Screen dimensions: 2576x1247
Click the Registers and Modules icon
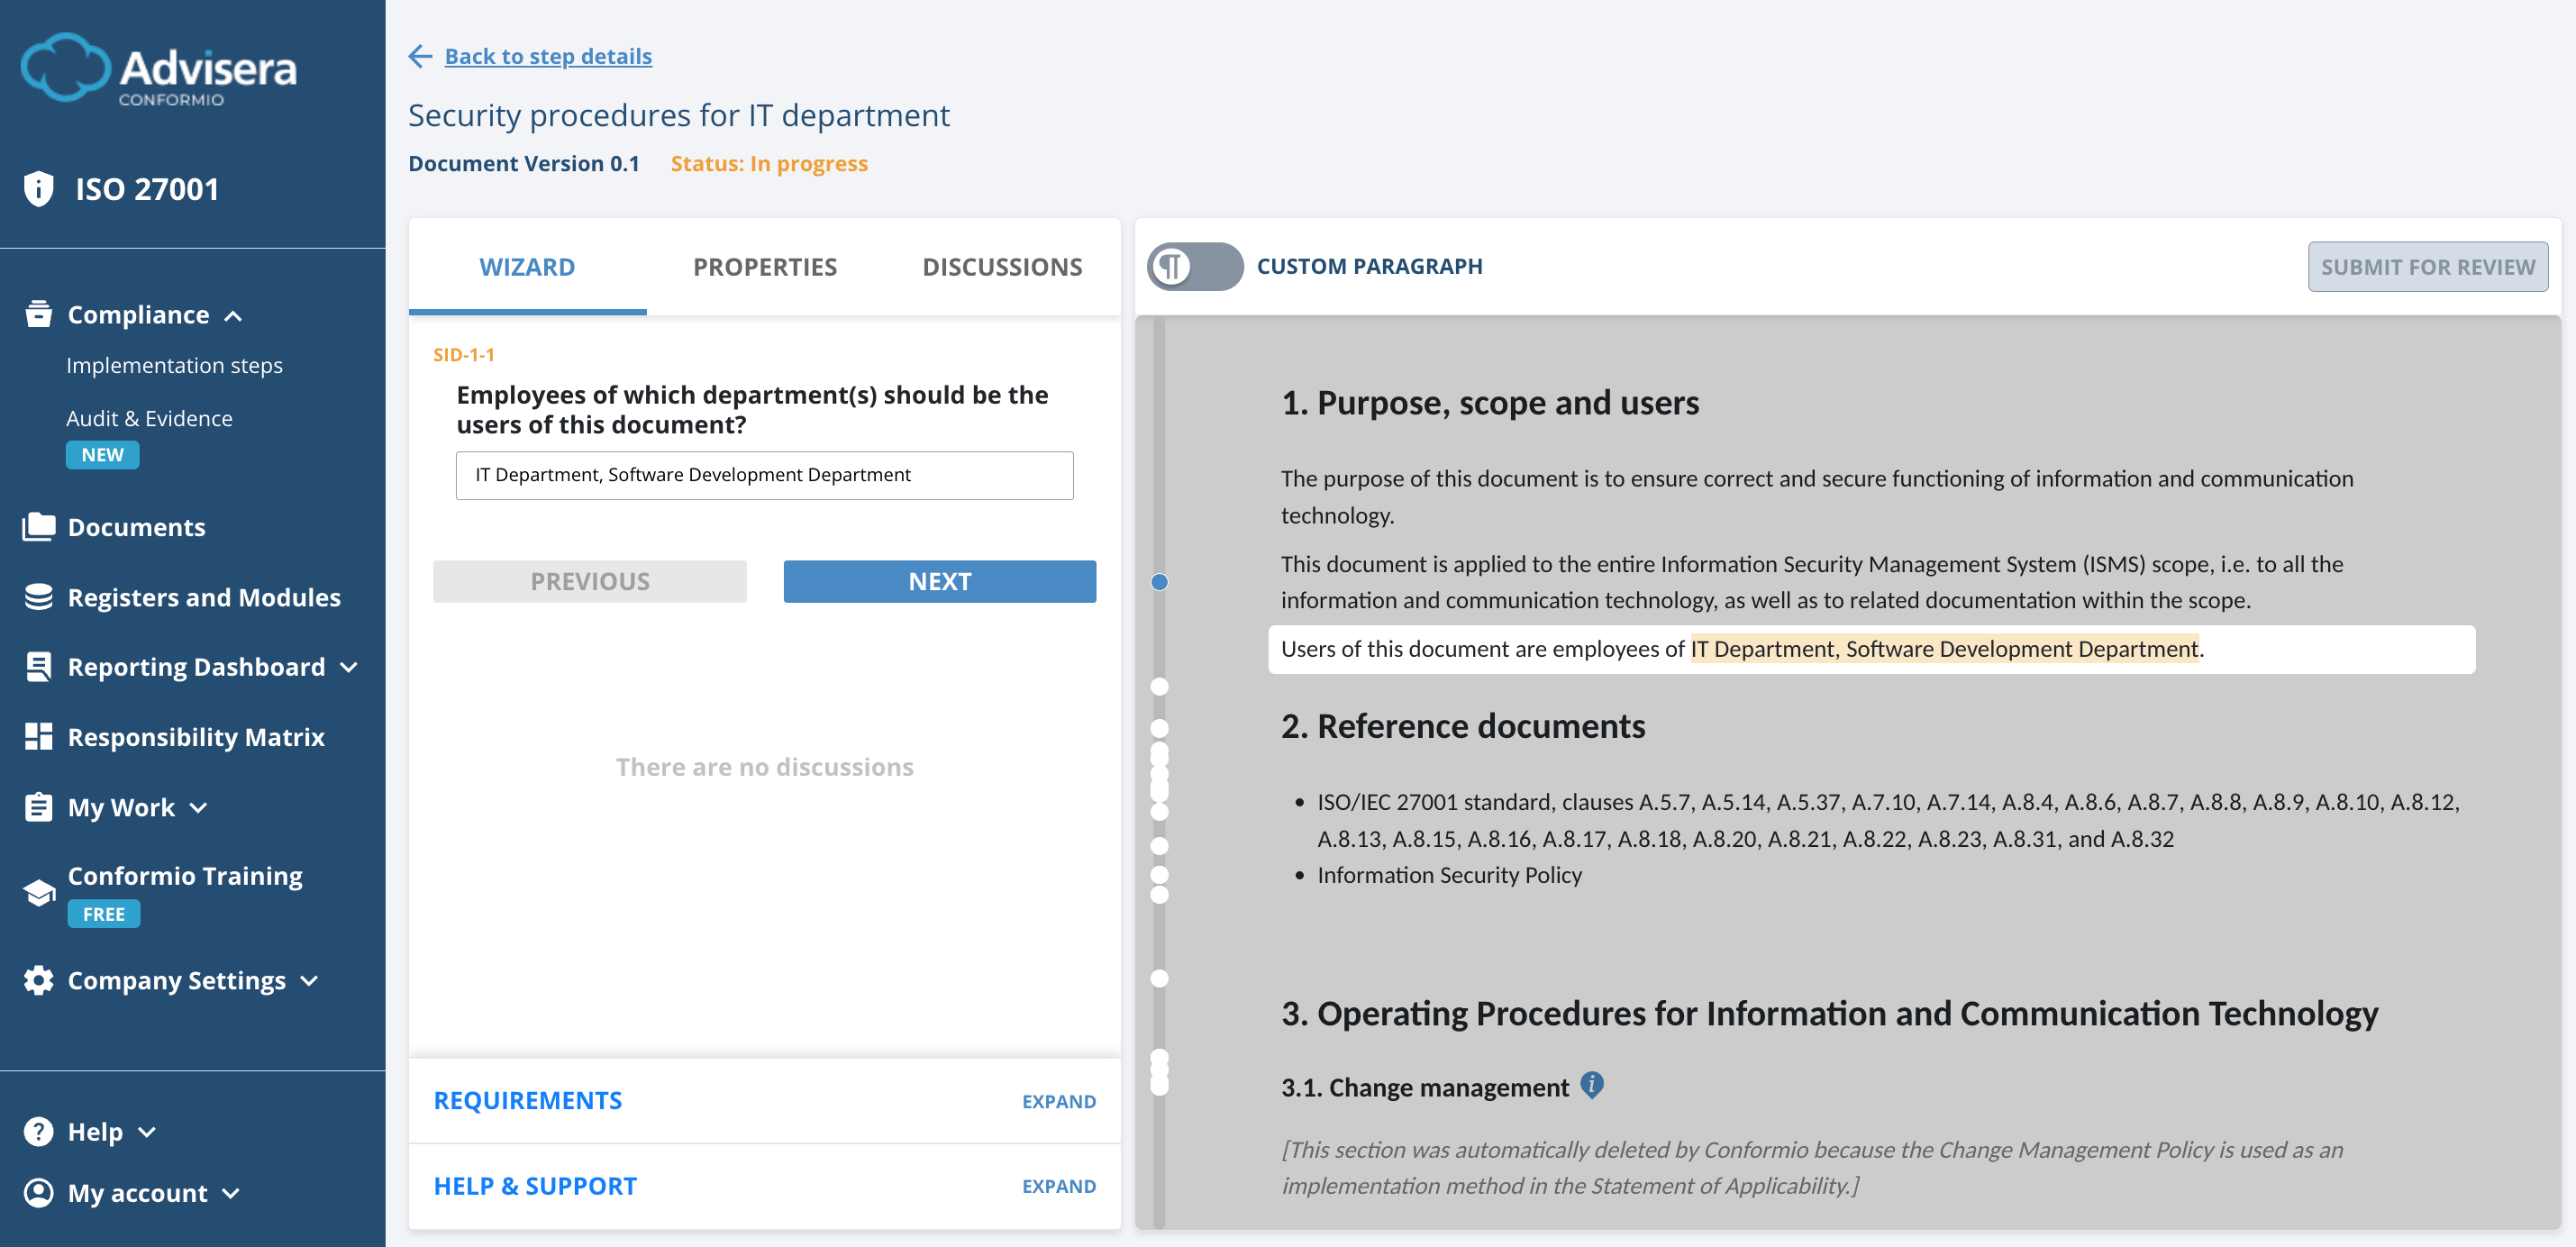[38, 596]
